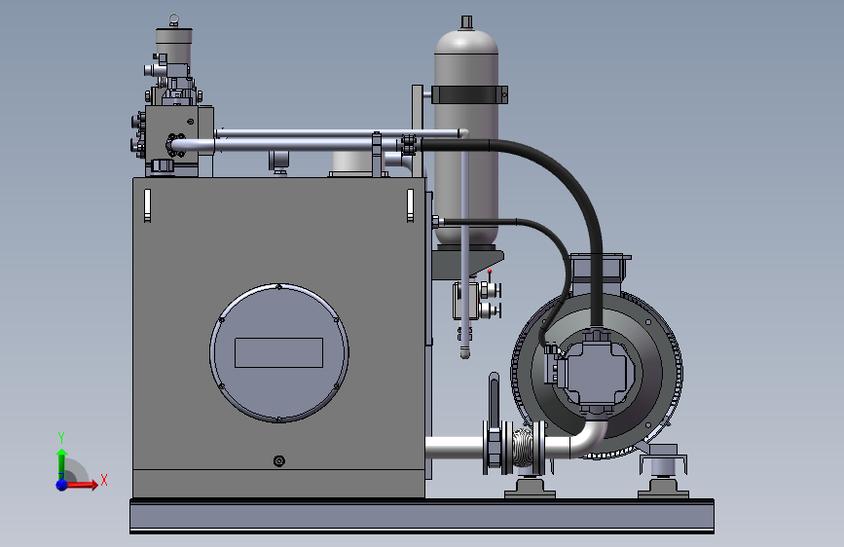
Task: Select the pump body at motor center
Action: [597, 372]
